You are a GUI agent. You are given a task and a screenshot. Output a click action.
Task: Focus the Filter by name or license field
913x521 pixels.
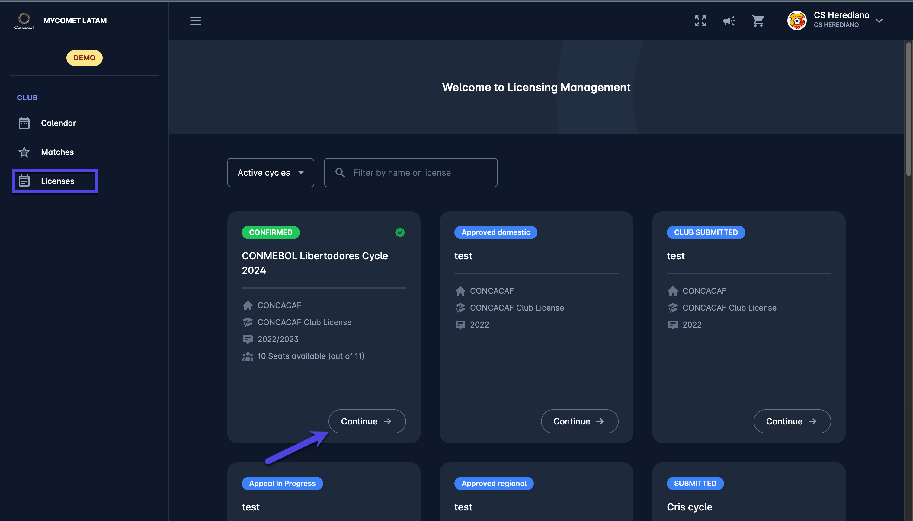(419, 173)
